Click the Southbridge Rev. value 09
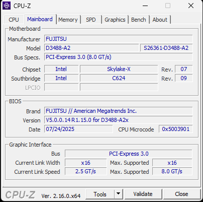Screen dimensions: 203x202 coord(184,78)
